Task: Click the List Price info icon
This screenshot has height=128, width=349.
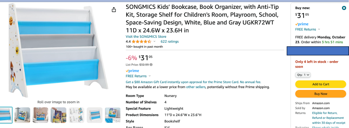Action: tap(151, 65)
